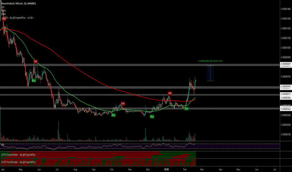Click the Mar label on time axis

pyautogui.click(x=202, y=169)
